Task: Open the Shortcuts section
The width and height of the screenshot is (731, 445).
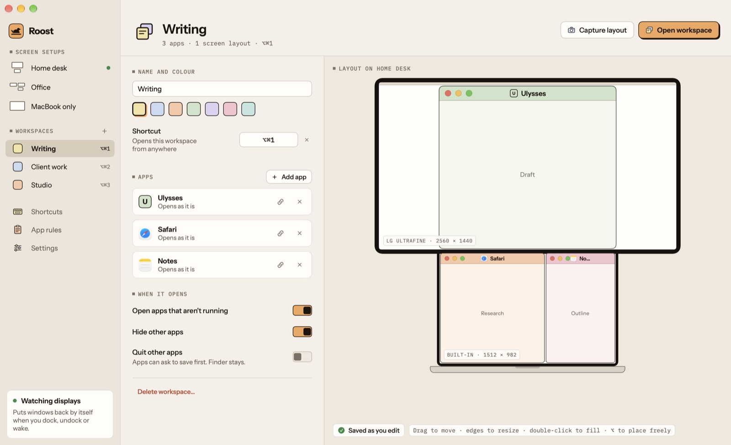Action: (x=60, y=212)
